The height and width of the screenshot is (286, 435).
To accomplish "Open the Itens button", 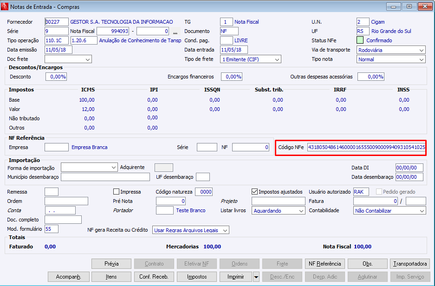I will click(x=111, y=277).
